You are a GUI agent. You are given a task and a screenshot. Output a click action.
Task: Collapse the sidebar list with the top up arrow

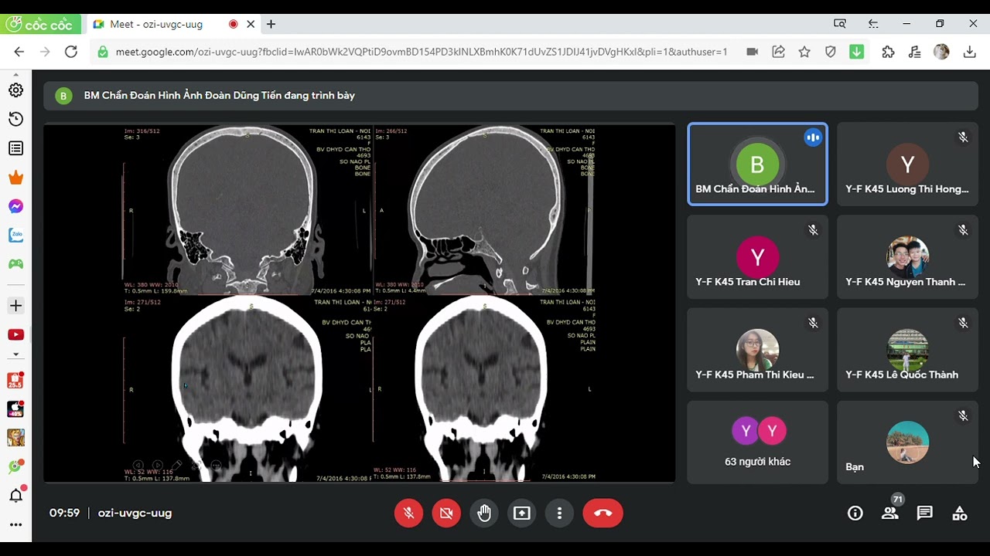15,73
